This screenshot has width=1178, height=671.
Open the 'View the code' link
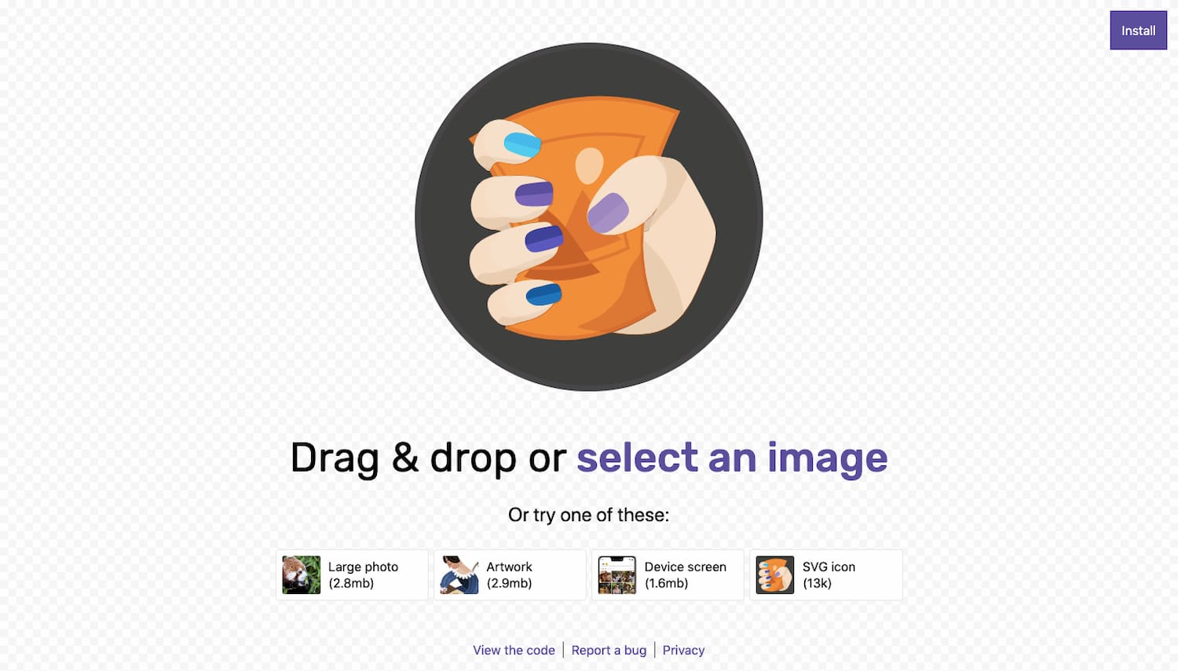click(x=514, y=650)
